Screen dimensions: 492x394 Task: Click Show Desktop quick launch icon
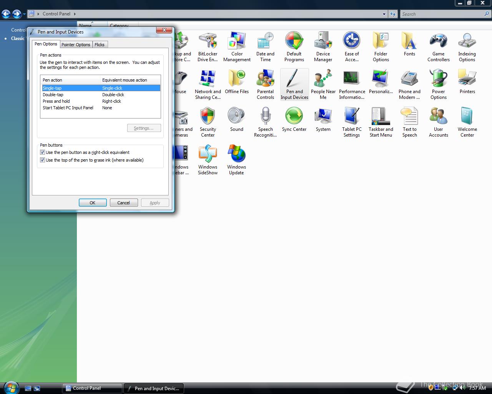pos(28,389)
